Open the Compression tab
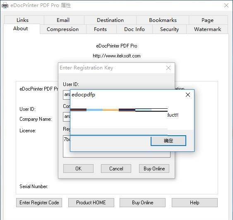Screen dimensions: 233x220 [x=63, y=29]
